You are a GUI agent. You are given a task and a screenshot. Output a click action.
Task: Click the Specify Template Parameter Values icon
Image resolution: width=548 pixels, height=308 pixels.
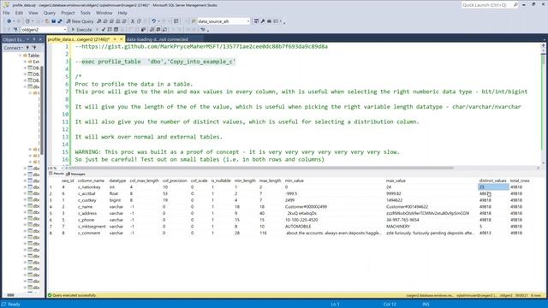click(x=203, y=30)
